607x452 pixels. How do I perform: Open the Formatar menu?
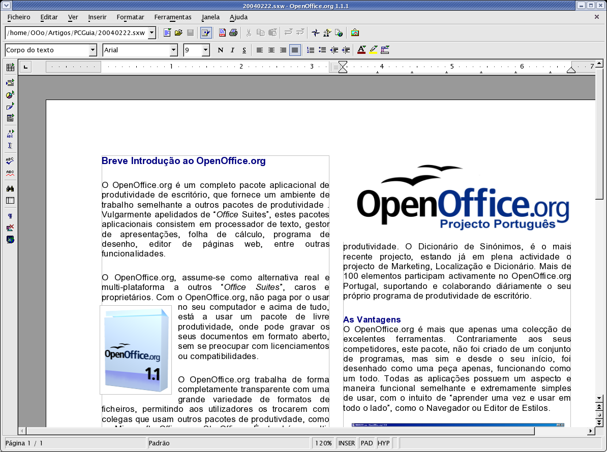click(x=130, y=17)
